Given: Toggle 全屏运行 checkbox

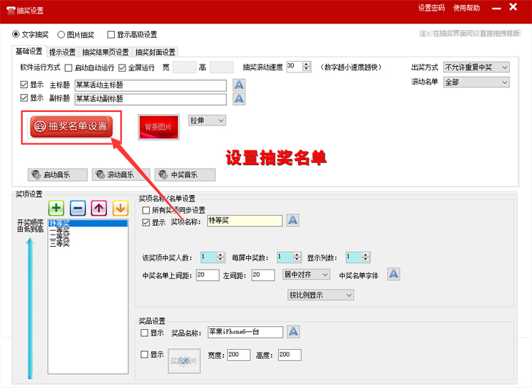Looking at the screenshot, I should click(122, 68).
